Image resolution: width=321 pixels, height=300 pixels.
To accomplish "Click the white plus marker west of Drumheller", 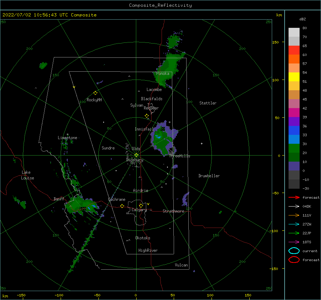I will (x=202, y=143).
